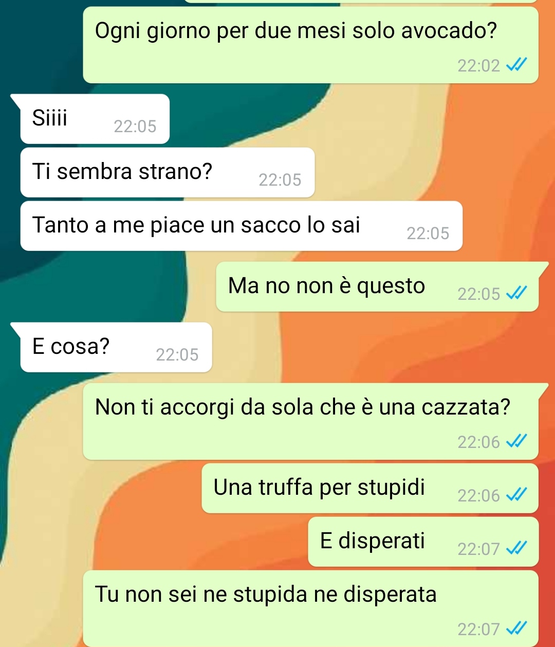The width and height of the screenshot is (555, 647).
Task: Tap double checkmark on 'Ma no non è questo'
Action: (516, 294)
